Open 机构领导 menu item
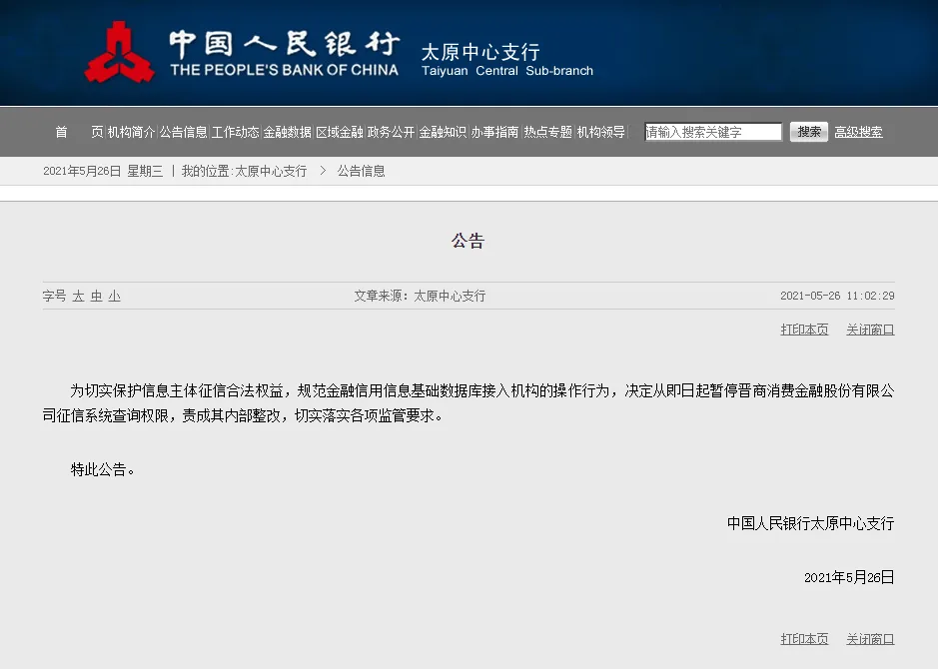 coord(600,132)
